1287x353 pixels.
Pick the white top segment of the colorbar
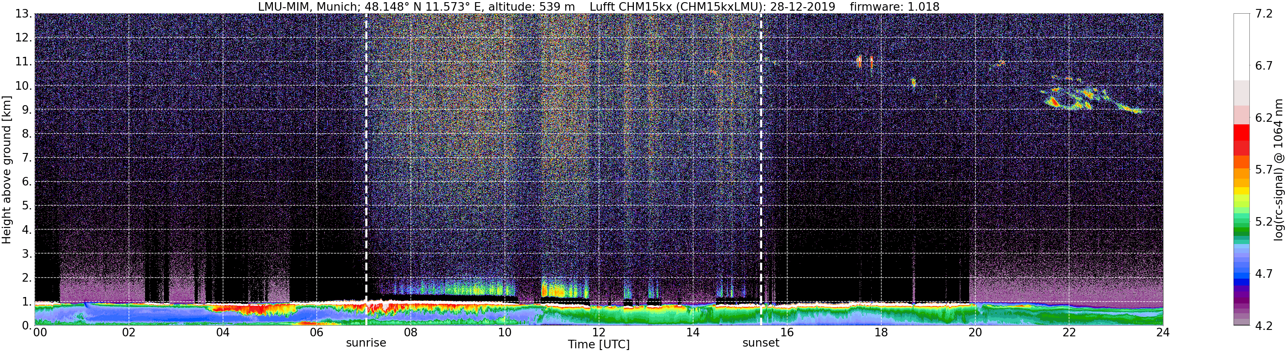pyautogui.click(x=1242, y=47)
